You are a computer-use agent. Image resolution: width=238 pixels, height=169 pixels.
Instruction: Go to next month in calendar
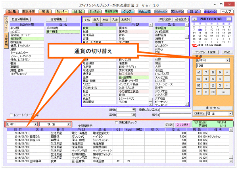pos(229,19)
